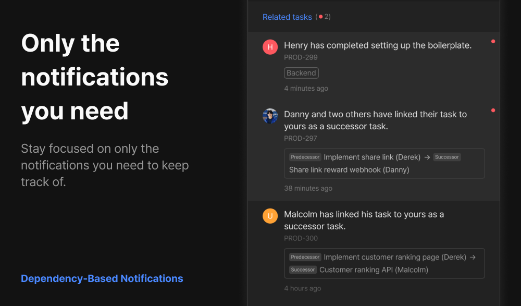Click Share link reward webhook (Danny) task
Image resolution: width=521 pixels, height=306 pixels.
[x=349, y=170]
